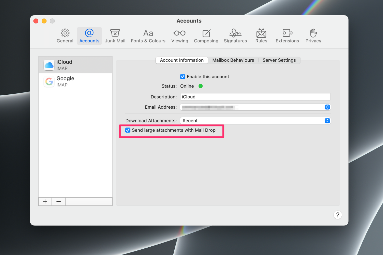This screenshot has width=383, height=255.
Task: Open the Server Settings tab
Action: [279, 60]
